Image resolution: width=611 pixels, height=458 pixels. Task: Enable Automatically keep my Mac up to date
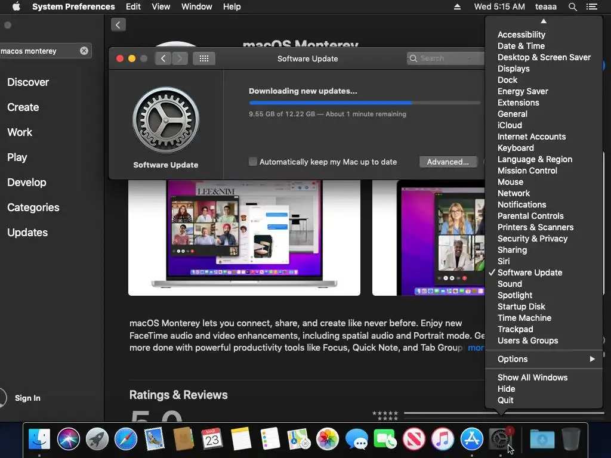pos(253,162)
